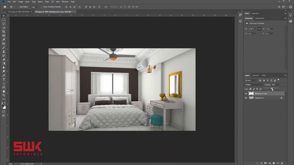Select the Frame tool
294x165 pixels.
(x=4, y=36)
